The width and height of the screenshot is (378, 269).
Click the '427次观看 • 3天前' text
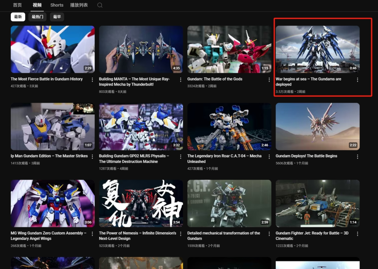coord(24,86)
